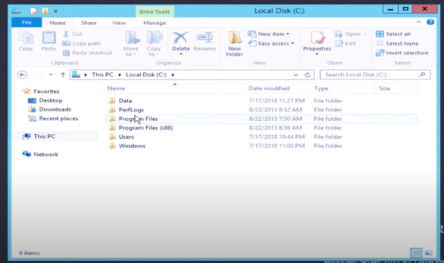
Task: Select Favorites in navigation pane
Action: [x=41, y=91]
